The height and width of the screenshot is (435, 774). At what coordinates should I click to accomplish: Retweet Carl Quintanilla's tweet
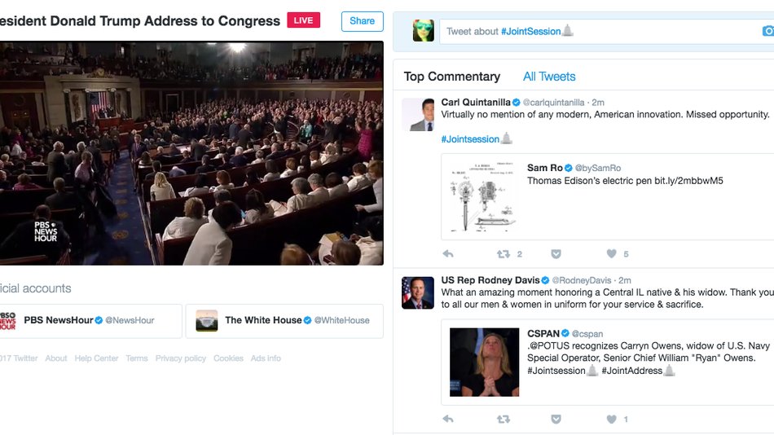pos(504,254)
